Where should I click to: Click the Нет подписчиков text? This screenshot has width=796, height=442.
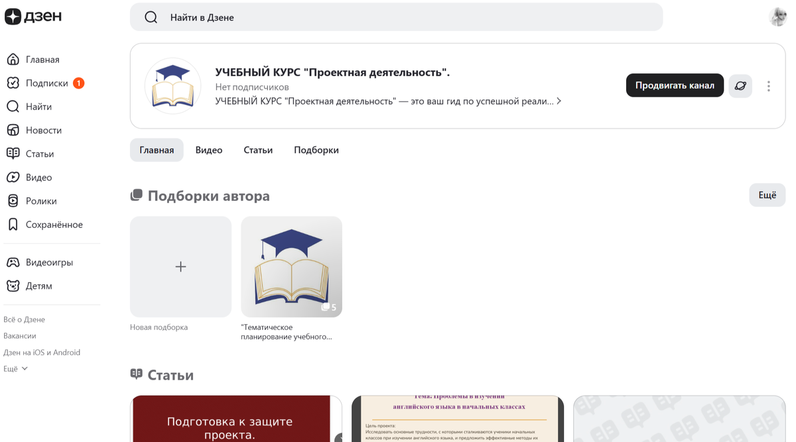pyautogui.click(x=252, y=87)
